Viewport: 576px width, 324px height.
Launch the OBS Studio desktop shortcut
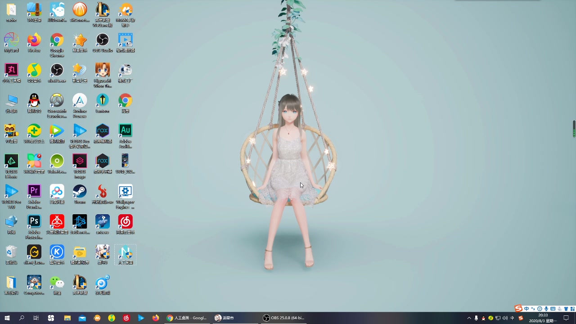[x=103, y=43]
